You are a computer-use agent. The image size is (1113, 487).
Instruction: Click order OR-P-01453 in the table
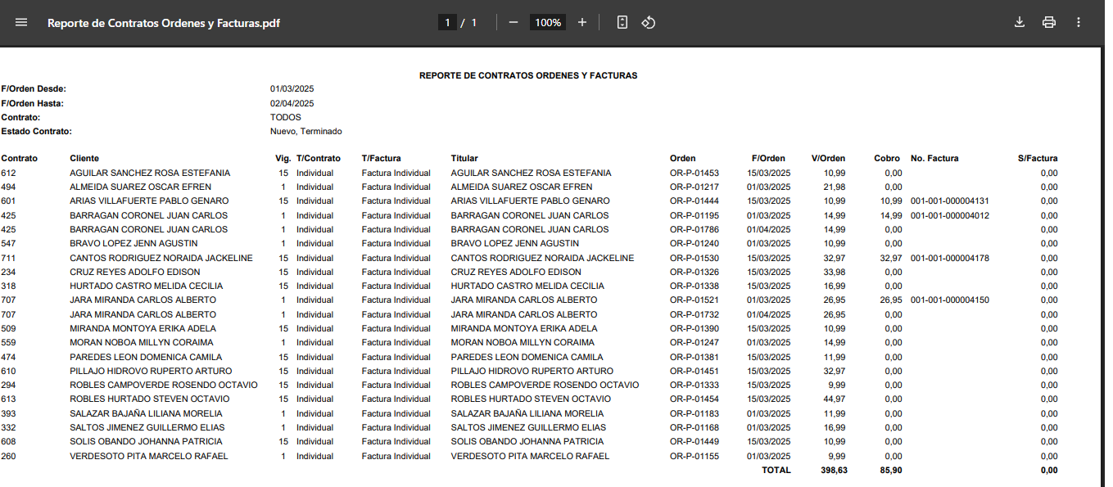tap(694, 174)
